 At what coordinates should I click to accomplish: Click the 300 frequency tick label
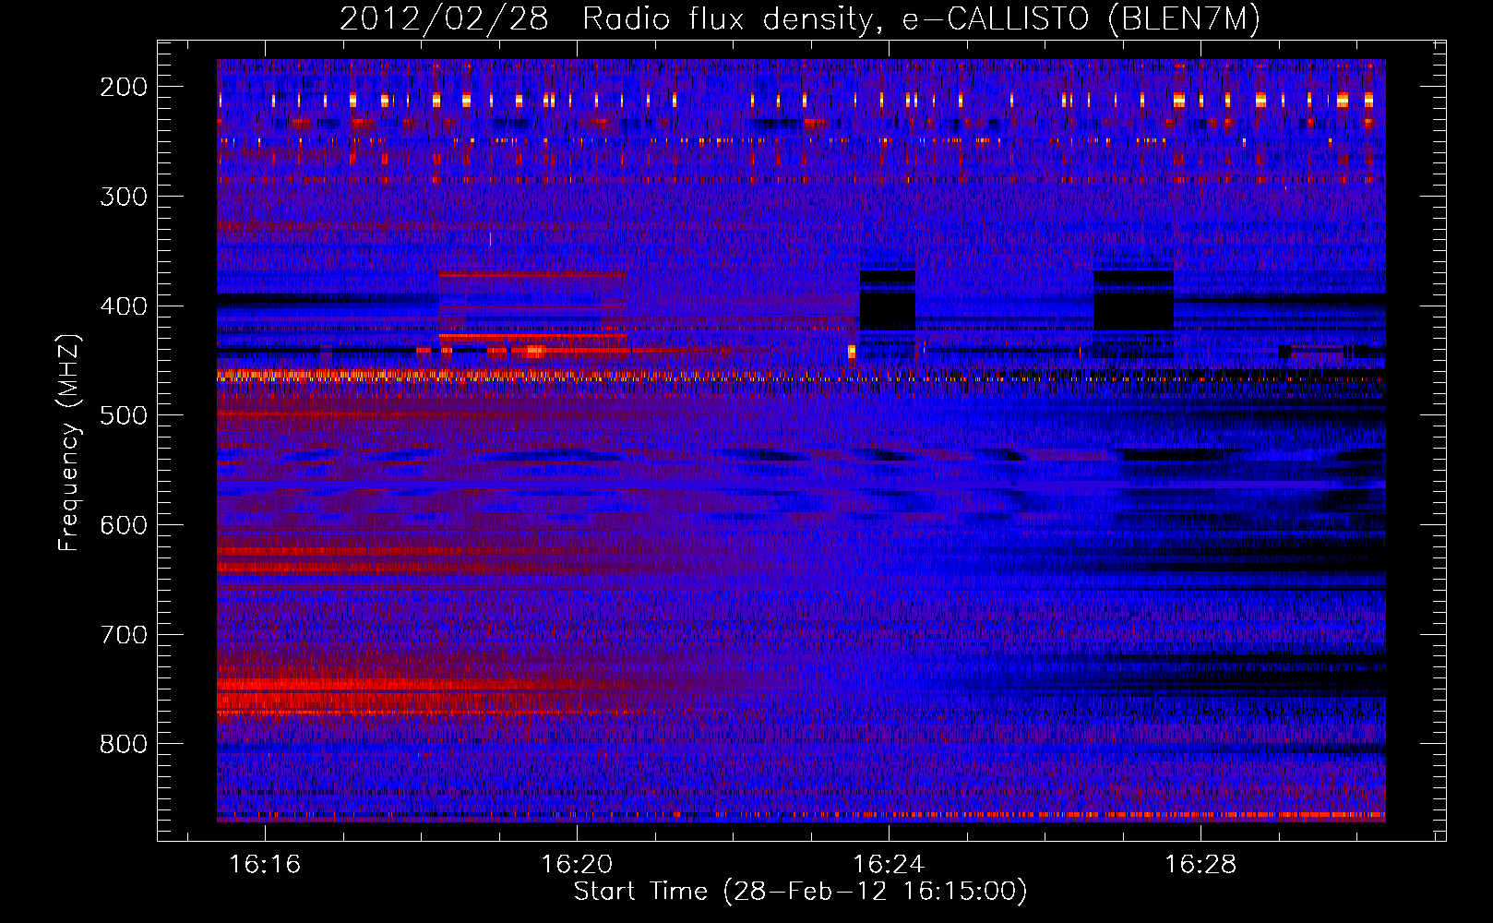pos(124,197)
